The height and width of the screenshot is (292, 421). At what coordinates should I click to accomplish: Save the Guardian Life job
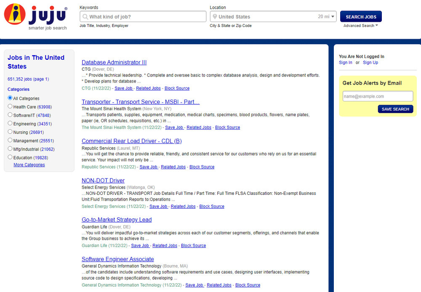pyautogui.click(x=140, y=246)
